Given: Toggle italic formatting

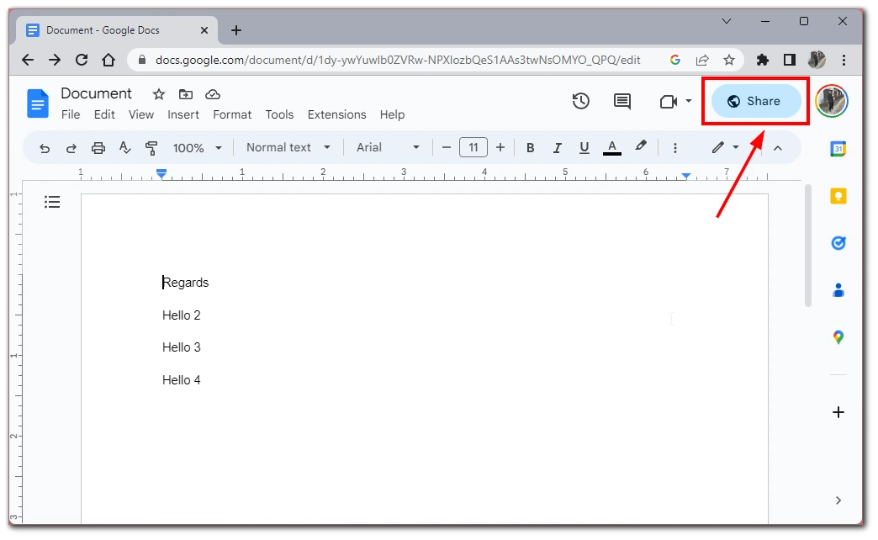Looking at the screenshot, I should pyautogui.click(x=557, y=148).
